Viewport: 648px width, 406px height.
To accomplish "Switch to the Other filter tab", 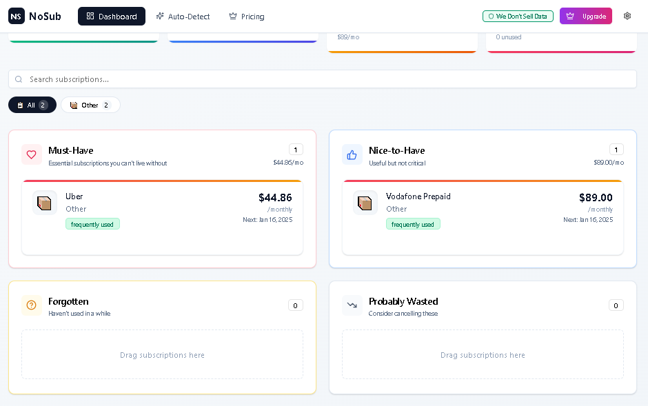I will tap(90, 105).
